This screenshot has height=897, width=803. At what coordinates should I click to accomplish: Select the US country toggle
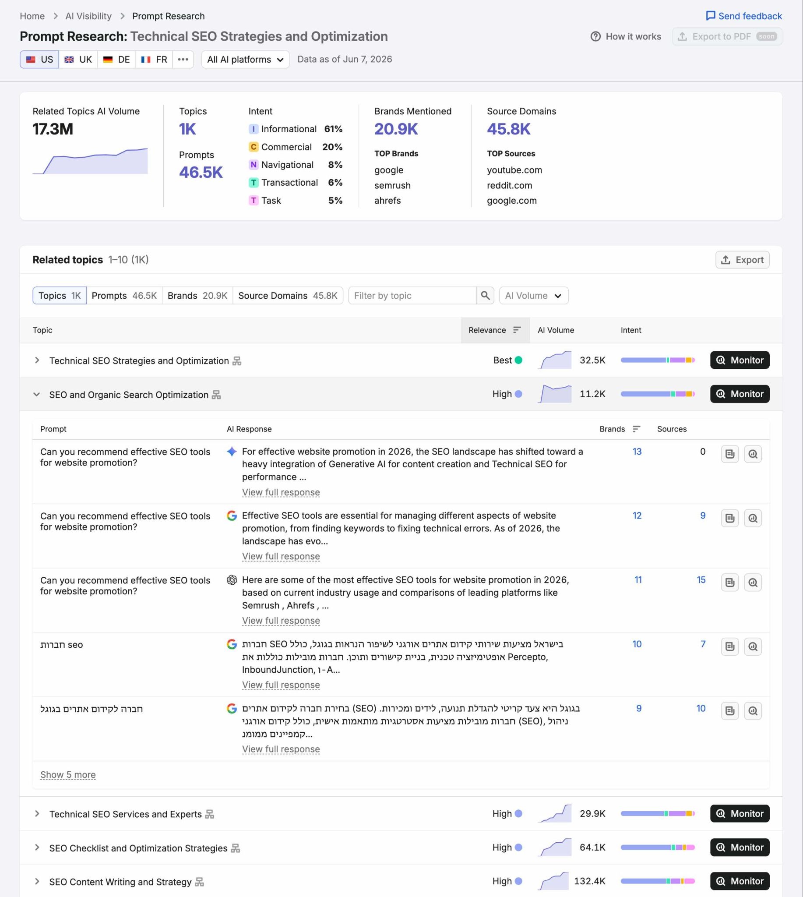[x=39, y=59]
